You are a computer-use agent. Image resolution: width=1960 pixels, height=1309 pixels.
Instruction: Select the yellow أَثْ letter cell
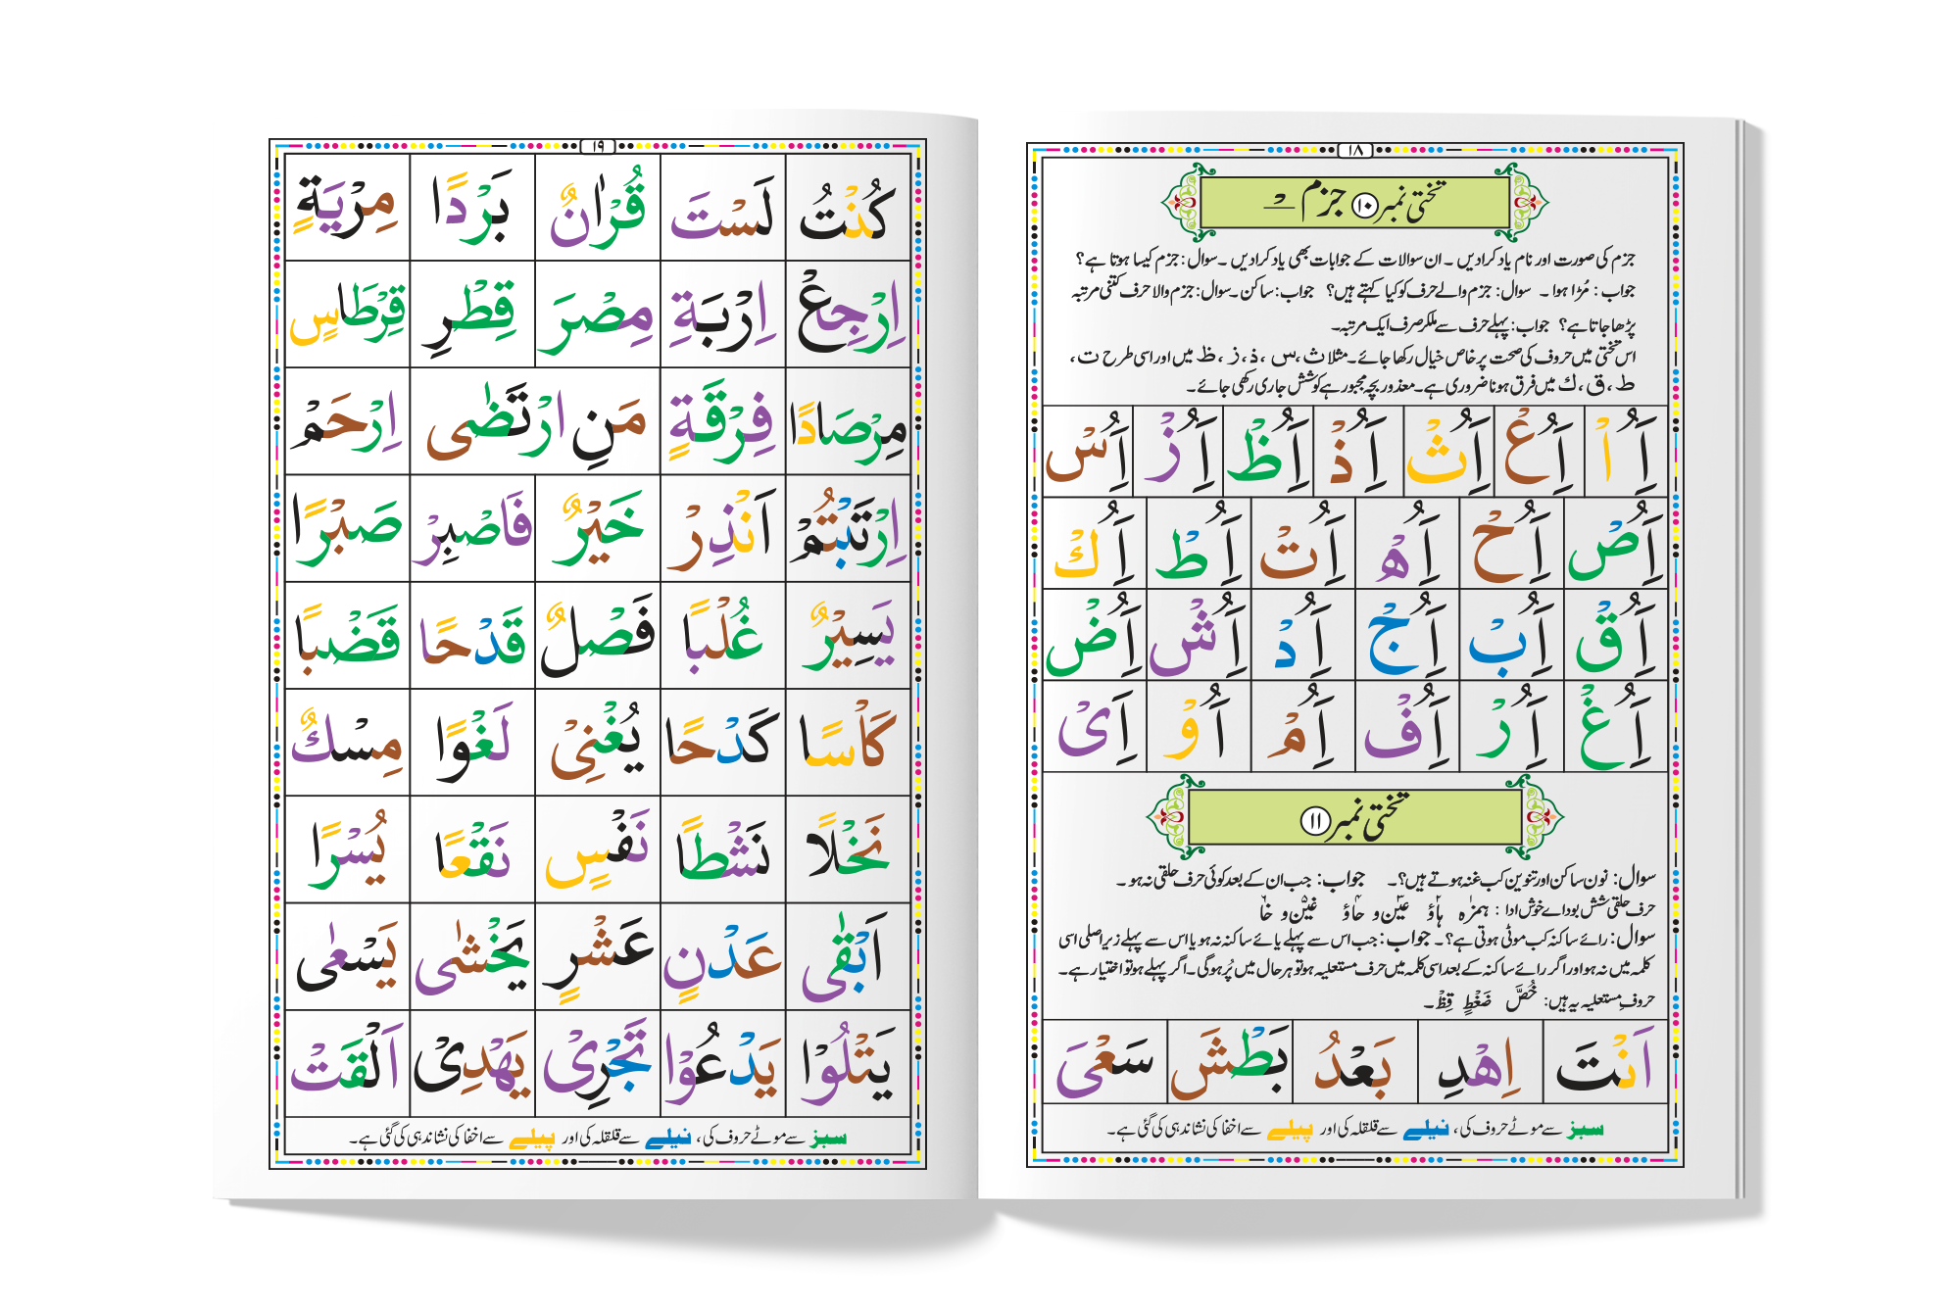[x=1447, y=453]
